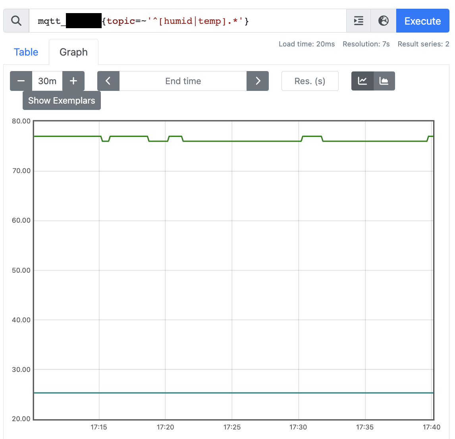Edit the 30m range field

point(47,81)
